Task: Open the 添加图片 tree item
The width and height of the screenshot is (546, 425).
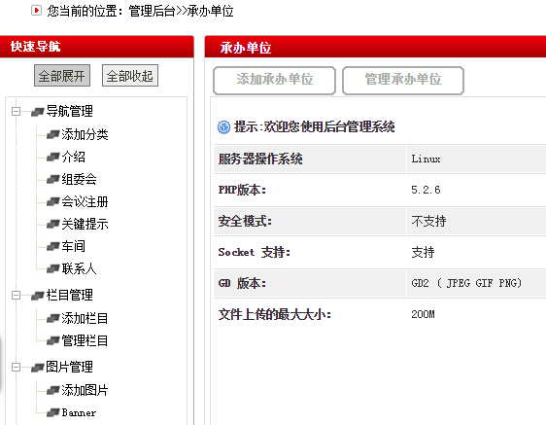Action: pos(85,390)
